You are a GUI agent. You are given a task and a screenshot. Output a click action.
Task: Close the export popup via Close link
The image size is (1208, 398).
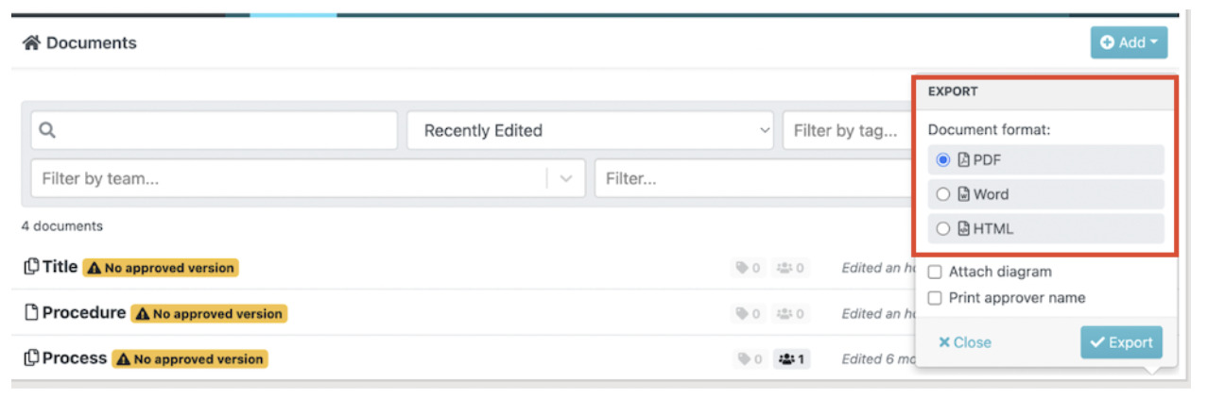965,342
